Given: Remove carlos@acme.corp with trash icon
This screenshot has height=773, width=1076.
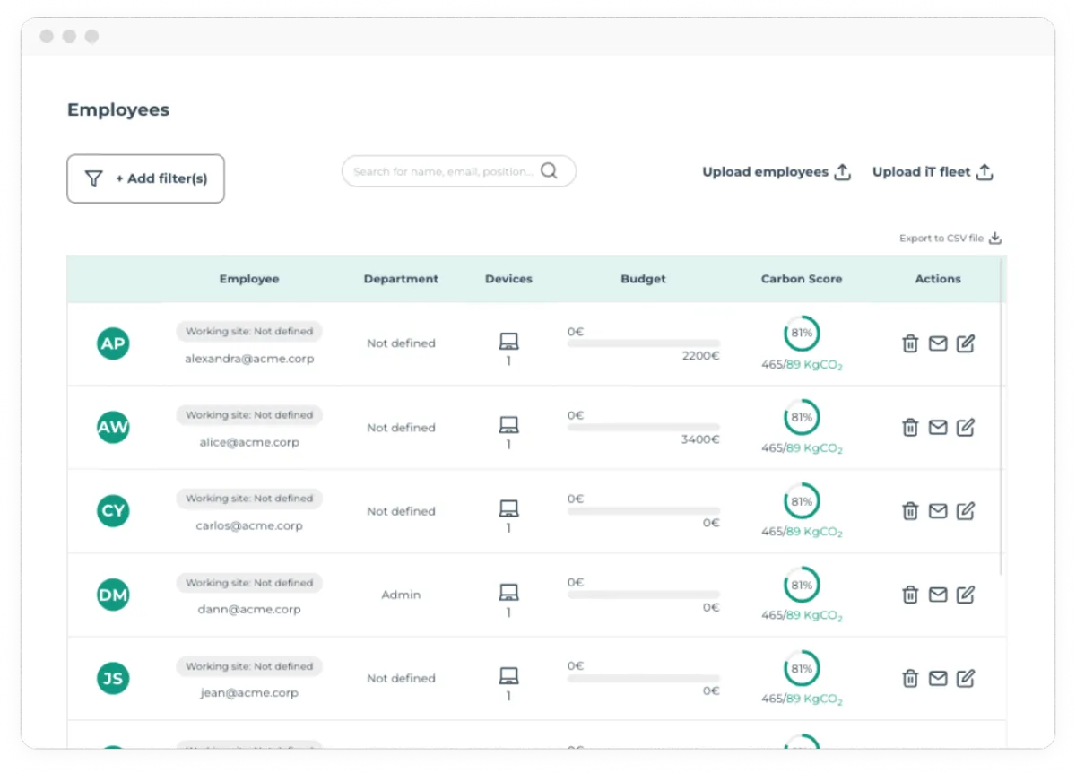Looking at the screenshot, I should tap(910, 511).
